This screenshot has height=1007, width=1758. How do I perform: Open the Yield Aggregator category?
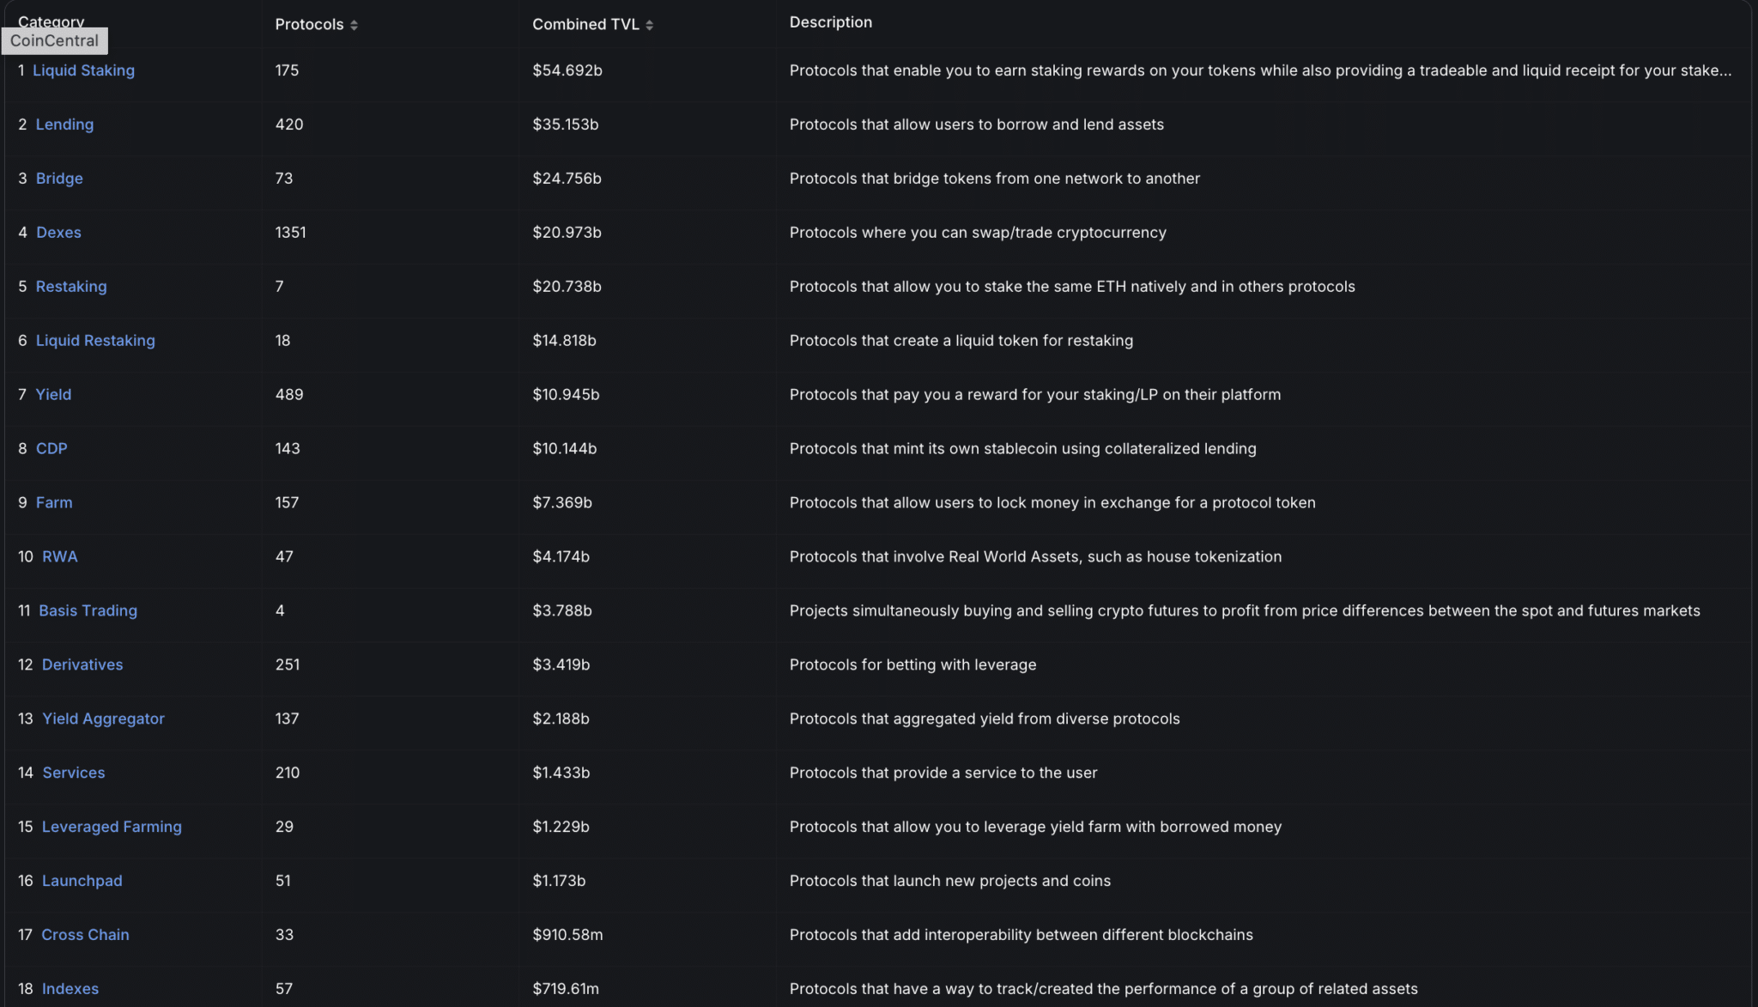104,719
